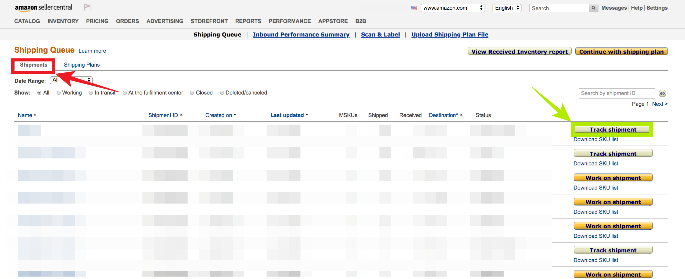Viewport: 685px width, 279px height.
Task: Click View Received Inventory report button
Action: pos(519,52)
